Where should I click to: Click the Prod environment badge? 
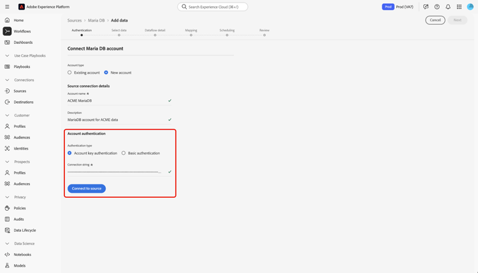(x=388, y=7)
